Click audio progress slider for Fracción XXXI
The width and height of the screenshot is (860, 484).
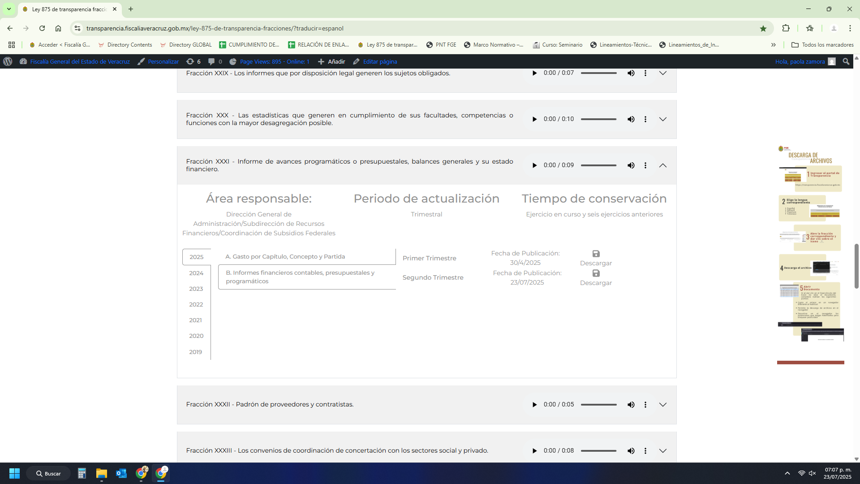click(x=598, y=165)
